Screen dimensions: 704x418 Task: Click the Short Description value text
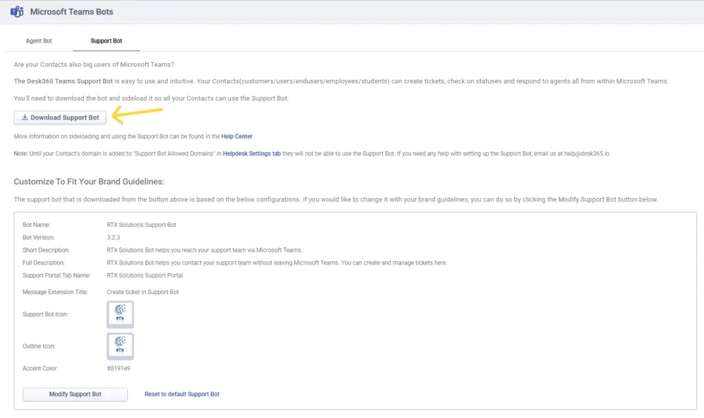(x=204, y=250)
